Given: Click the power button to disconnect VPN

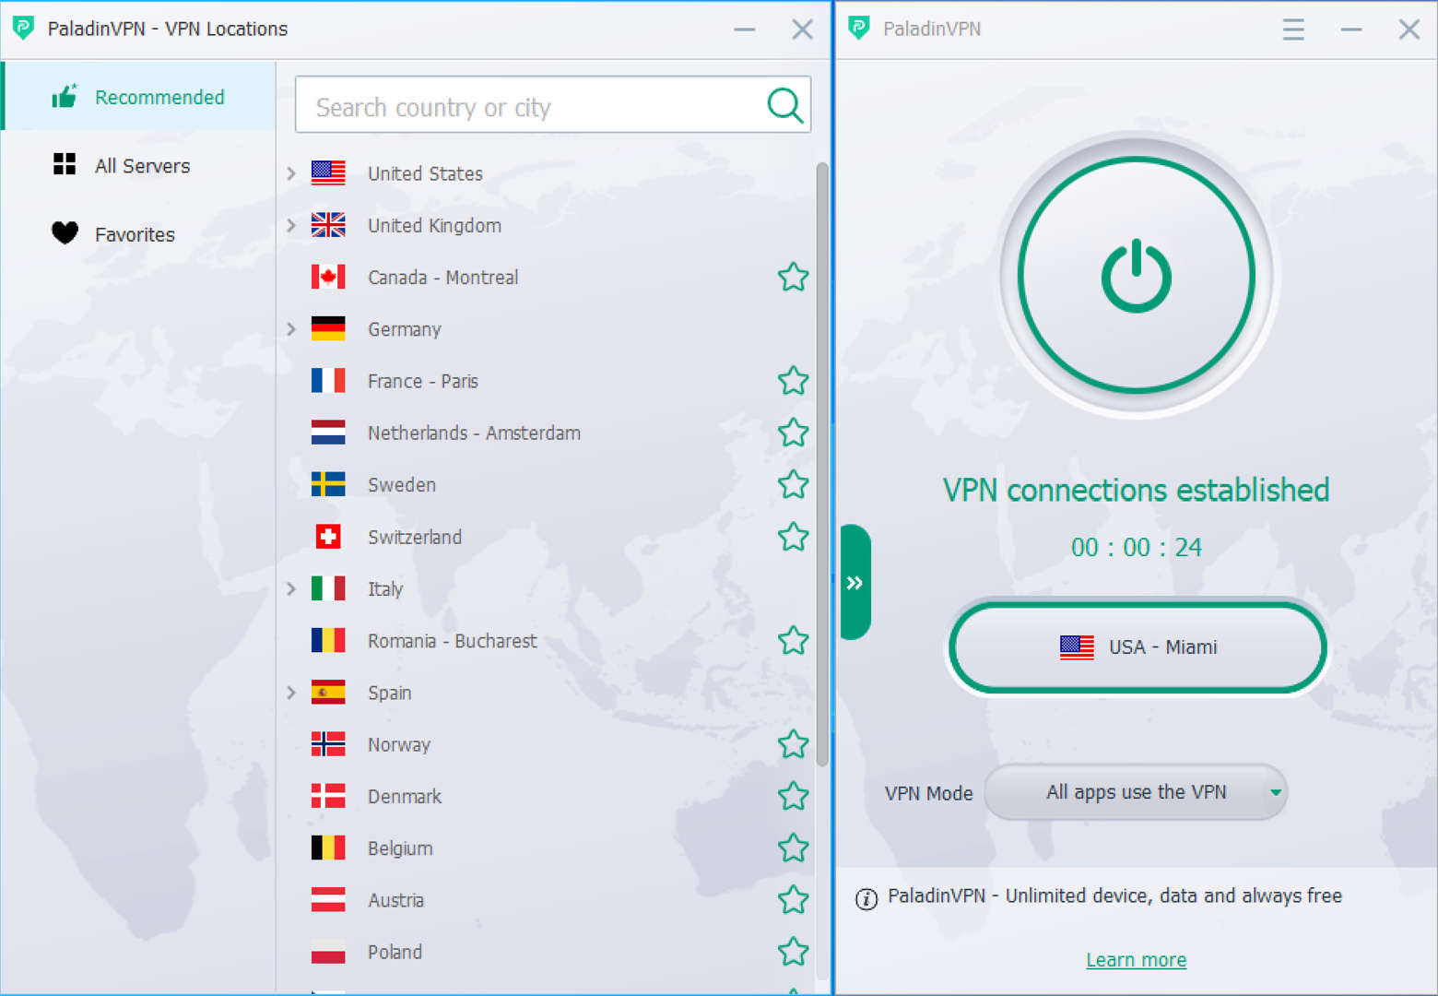Looking at the screenshot, I should point(1137,275).
